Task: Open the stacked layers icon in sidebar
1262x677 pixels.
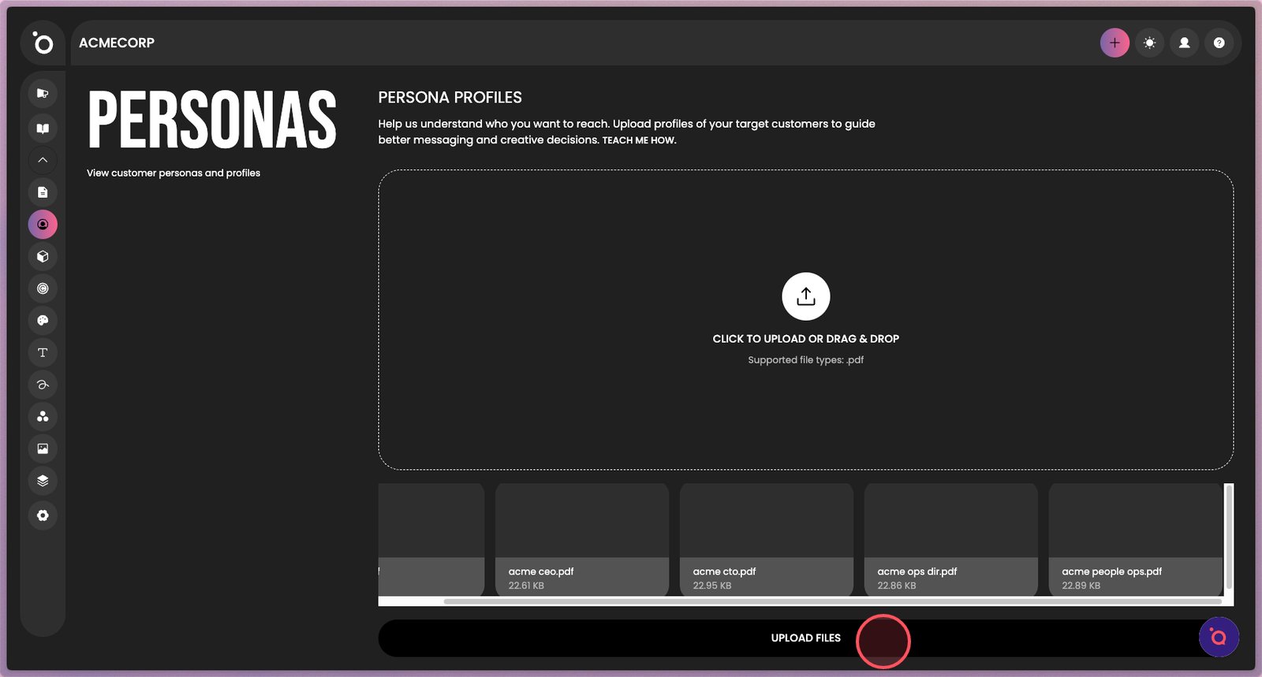Action: (43, 481)
